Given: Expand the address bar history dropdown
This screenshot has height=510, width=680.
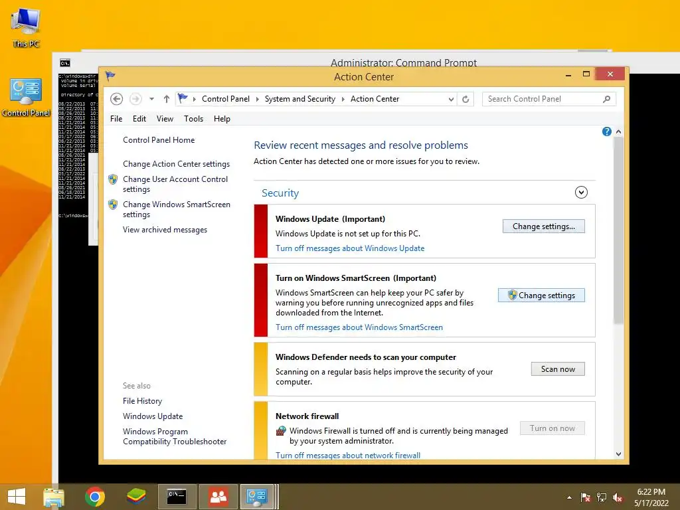Looking at the screenshot, I should click(451, 100).
